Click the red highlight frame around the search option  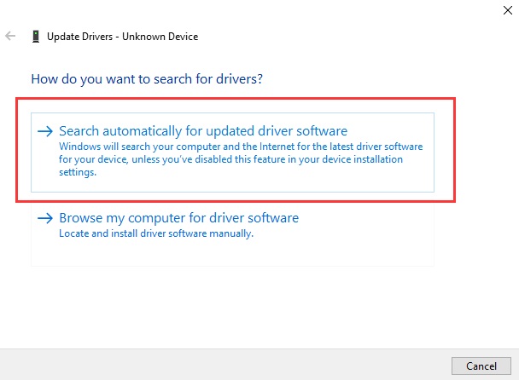click(x=236, y=99)
